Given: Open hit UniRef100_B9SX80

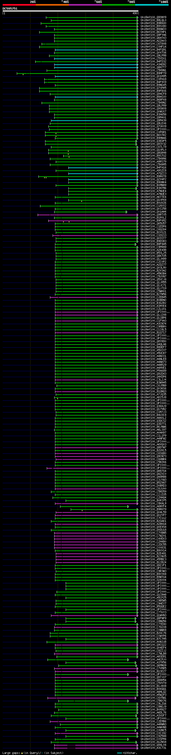Looking at the screenshot, I should (153, 26).
